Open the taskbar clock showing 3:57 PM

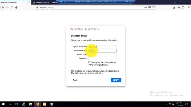coord(179,104)
